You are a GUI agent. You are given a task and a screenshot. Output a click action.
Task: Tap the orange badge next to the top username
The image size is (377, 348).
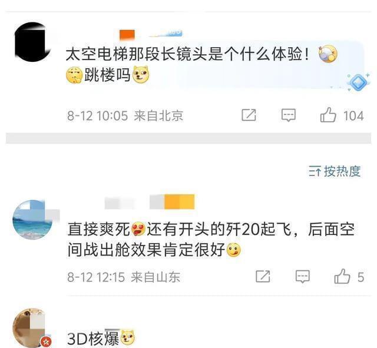pyautogui.click(x=127, y=35)
